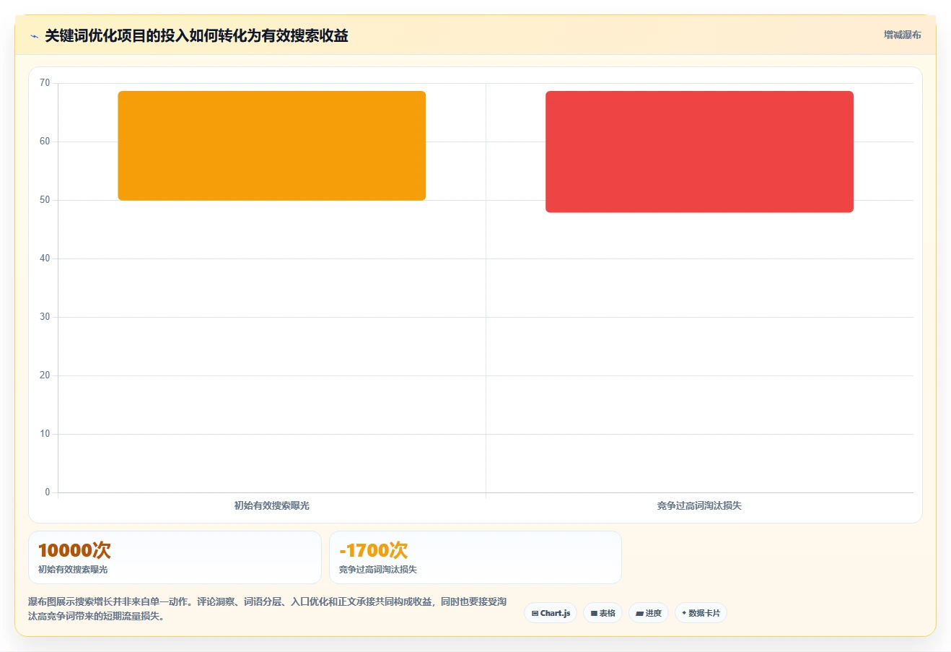
Task: Click y-axis tick value 0
Action: (x=48, y=492)
